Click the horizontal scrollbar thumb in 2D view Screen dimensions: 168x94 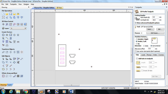(x=71, y=85)
